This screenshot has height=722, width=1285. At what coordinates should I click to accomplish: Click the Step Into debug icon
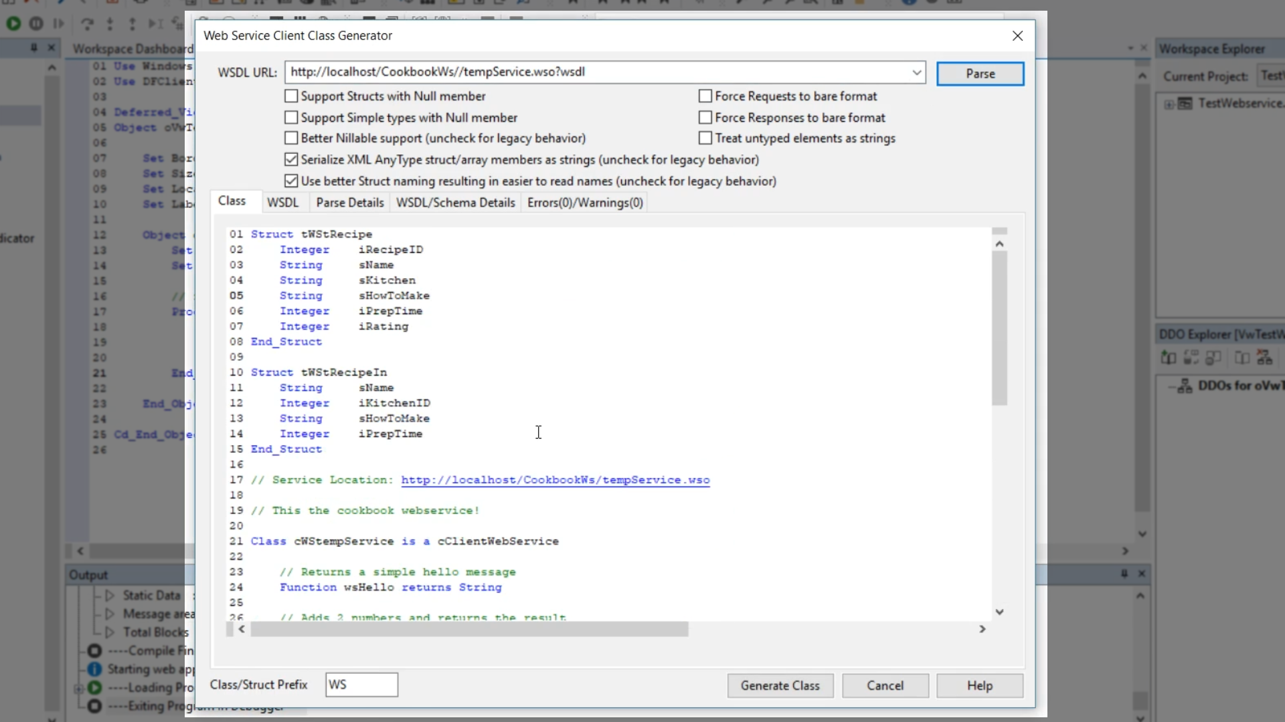click(110, 23)
